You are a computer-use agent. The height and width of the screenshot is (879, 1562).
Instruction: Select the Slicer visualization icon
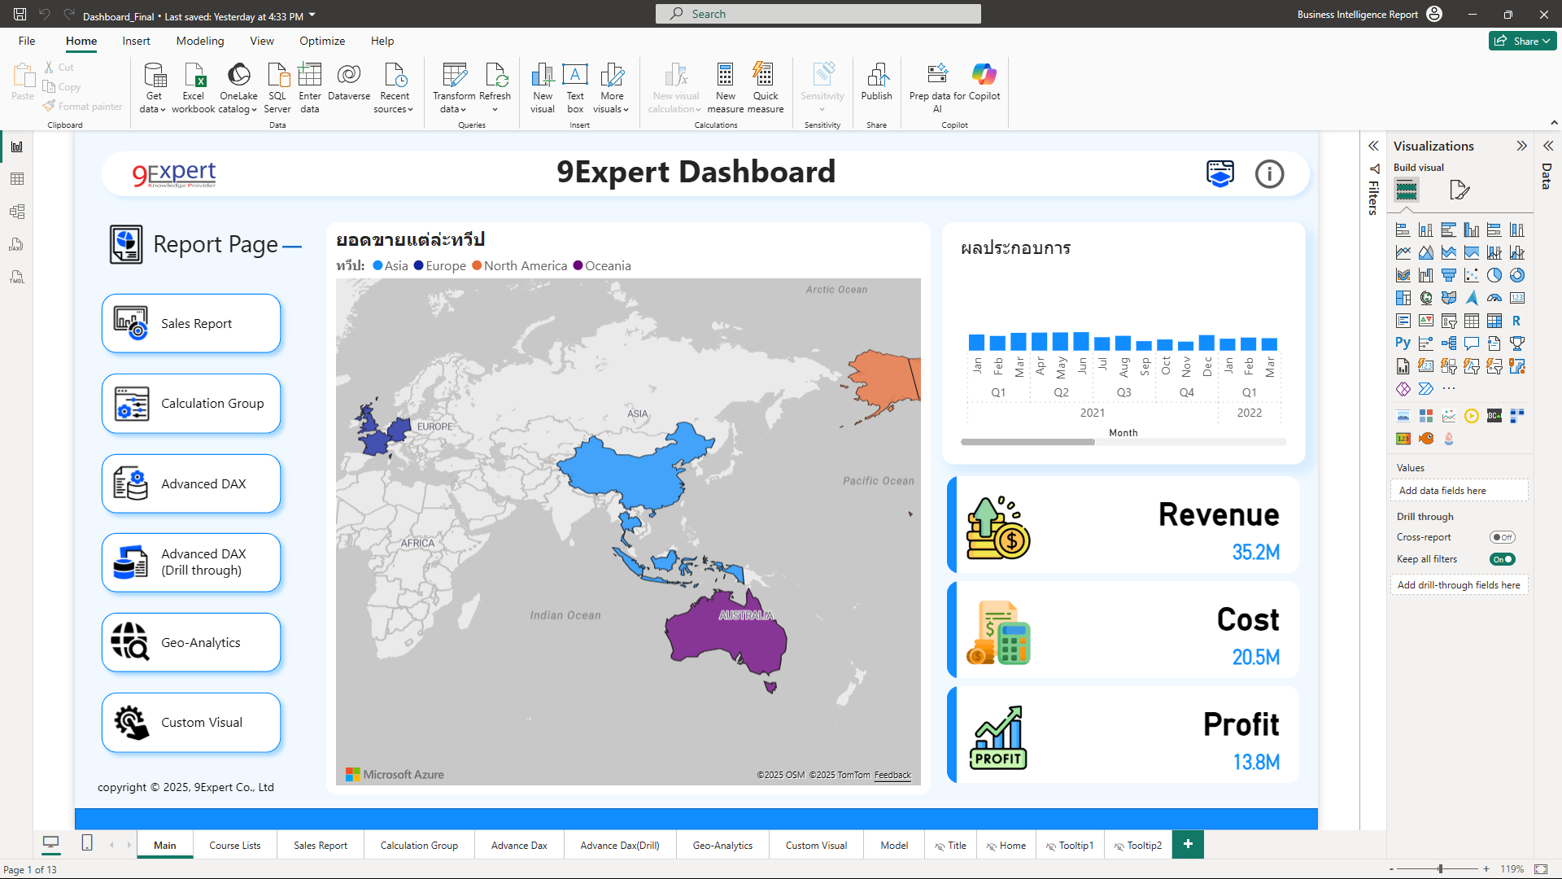click(1449, 321)
